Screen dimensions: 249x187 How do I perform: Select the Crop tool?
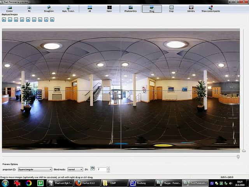click(171, 9)
